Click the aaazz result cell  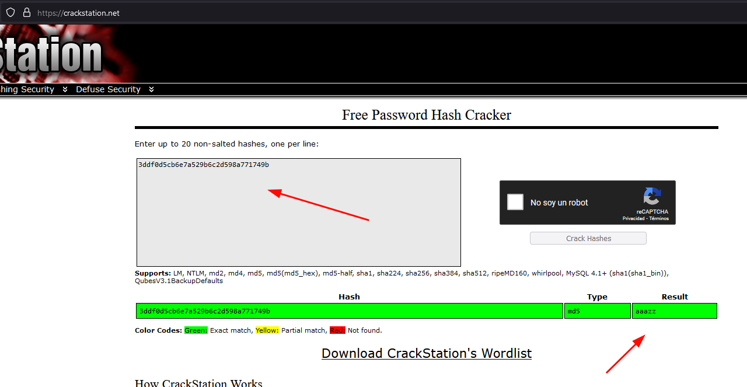tap(675, 311)
